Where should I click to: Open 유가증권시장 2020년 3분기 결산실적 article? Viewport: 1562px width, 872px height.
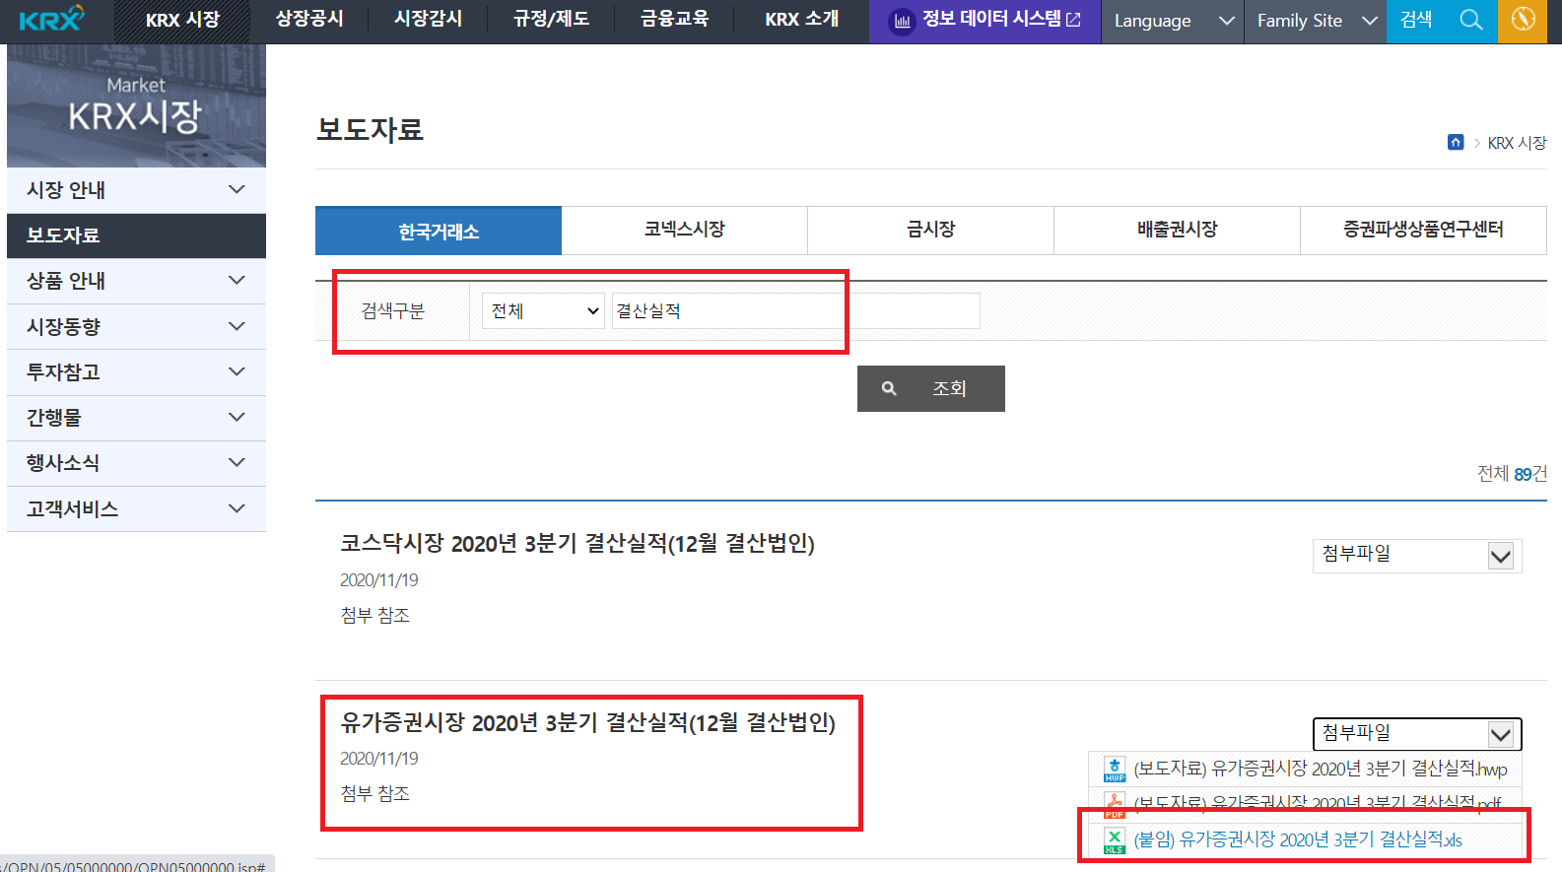coord(587,723)
